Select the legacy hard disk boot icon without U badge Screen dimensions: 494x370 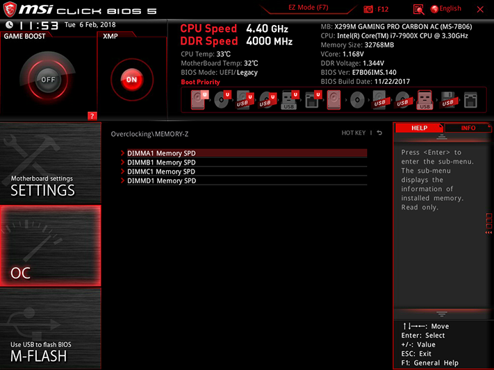point(334,100)
